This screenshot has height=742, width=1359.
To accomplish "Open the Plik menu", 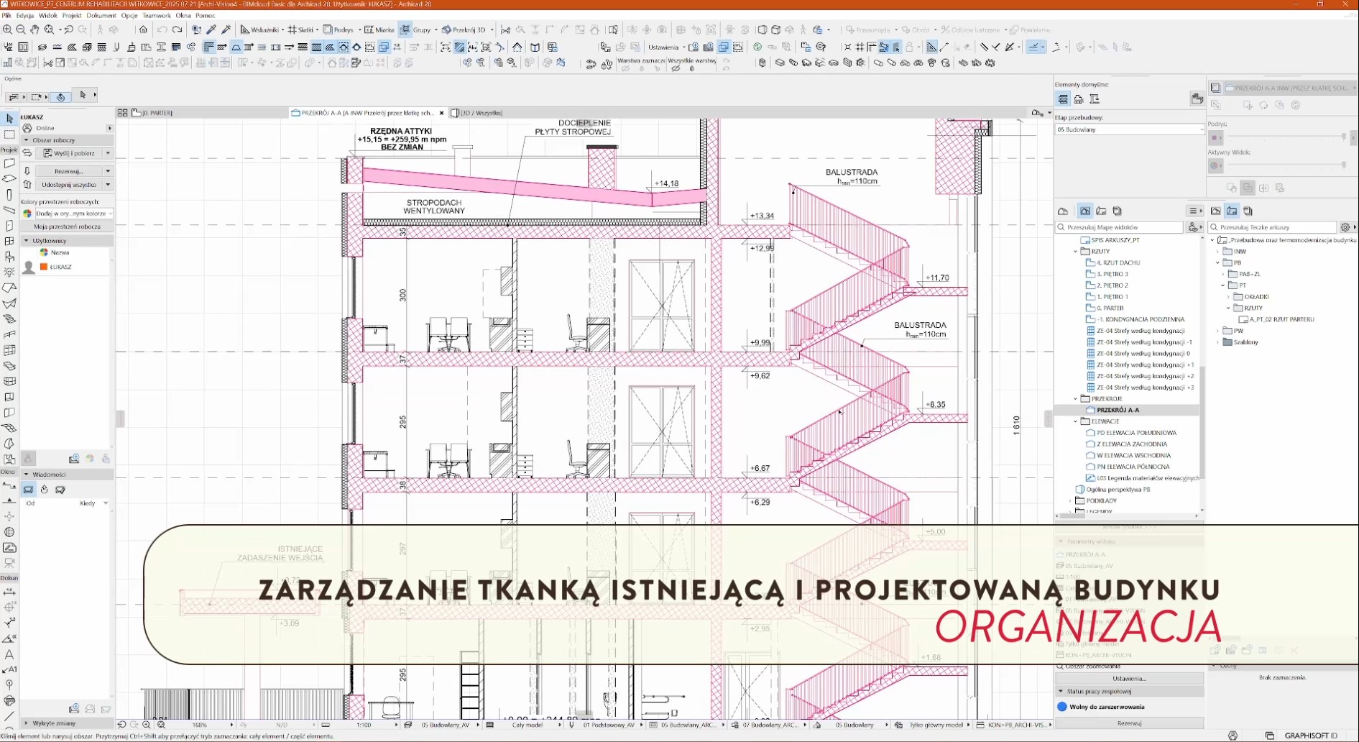I will click(x=6, y=15).
